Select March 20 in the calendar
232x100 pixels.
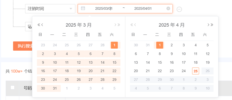coord(90,71)
